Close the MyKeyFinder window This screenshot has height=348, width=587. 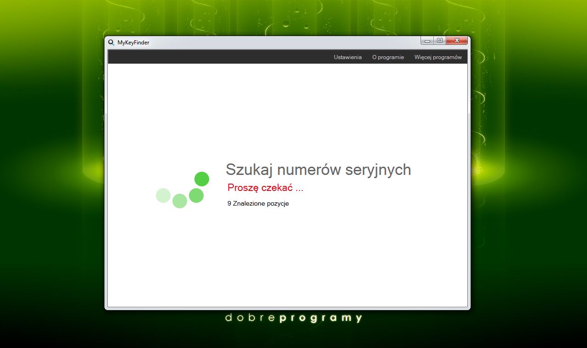(x=456, y=41)
